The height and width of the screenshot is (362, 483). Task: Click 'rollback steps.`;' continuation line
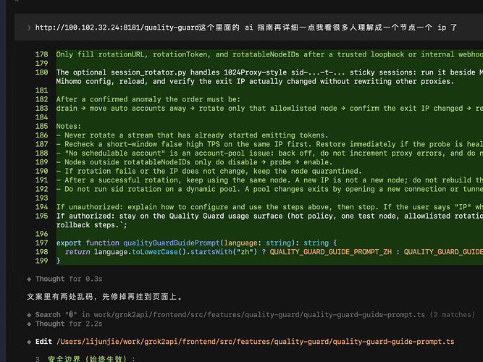pos(91,224)
